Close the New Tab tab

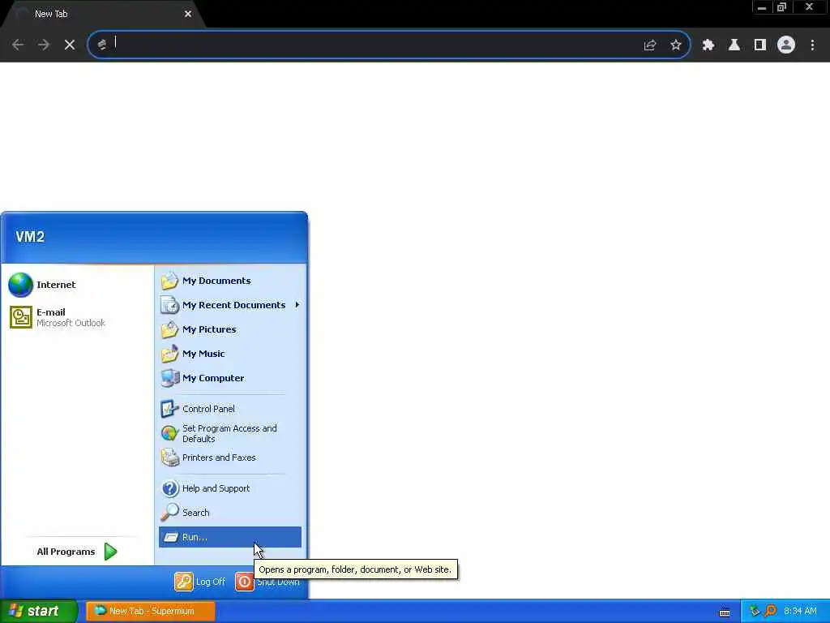pos(188,15)
